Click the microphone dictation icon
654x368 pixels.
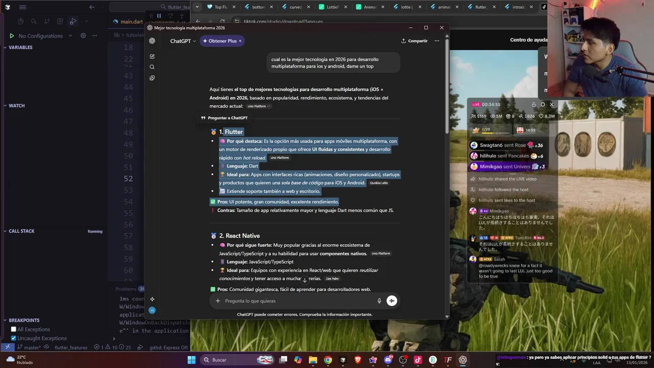coord(379,301)
